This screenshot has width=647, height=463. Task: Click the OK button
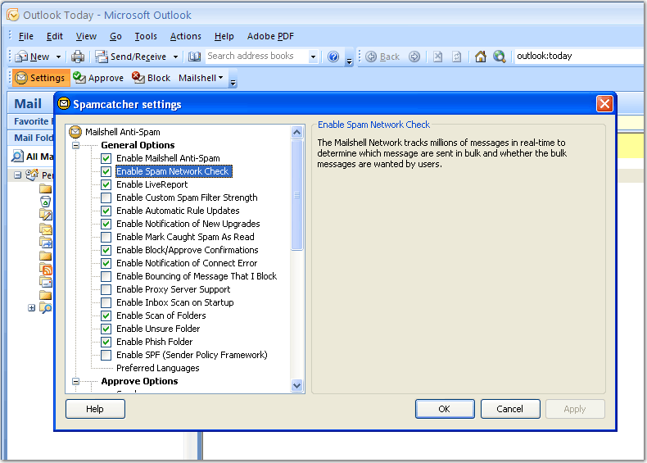445,409
